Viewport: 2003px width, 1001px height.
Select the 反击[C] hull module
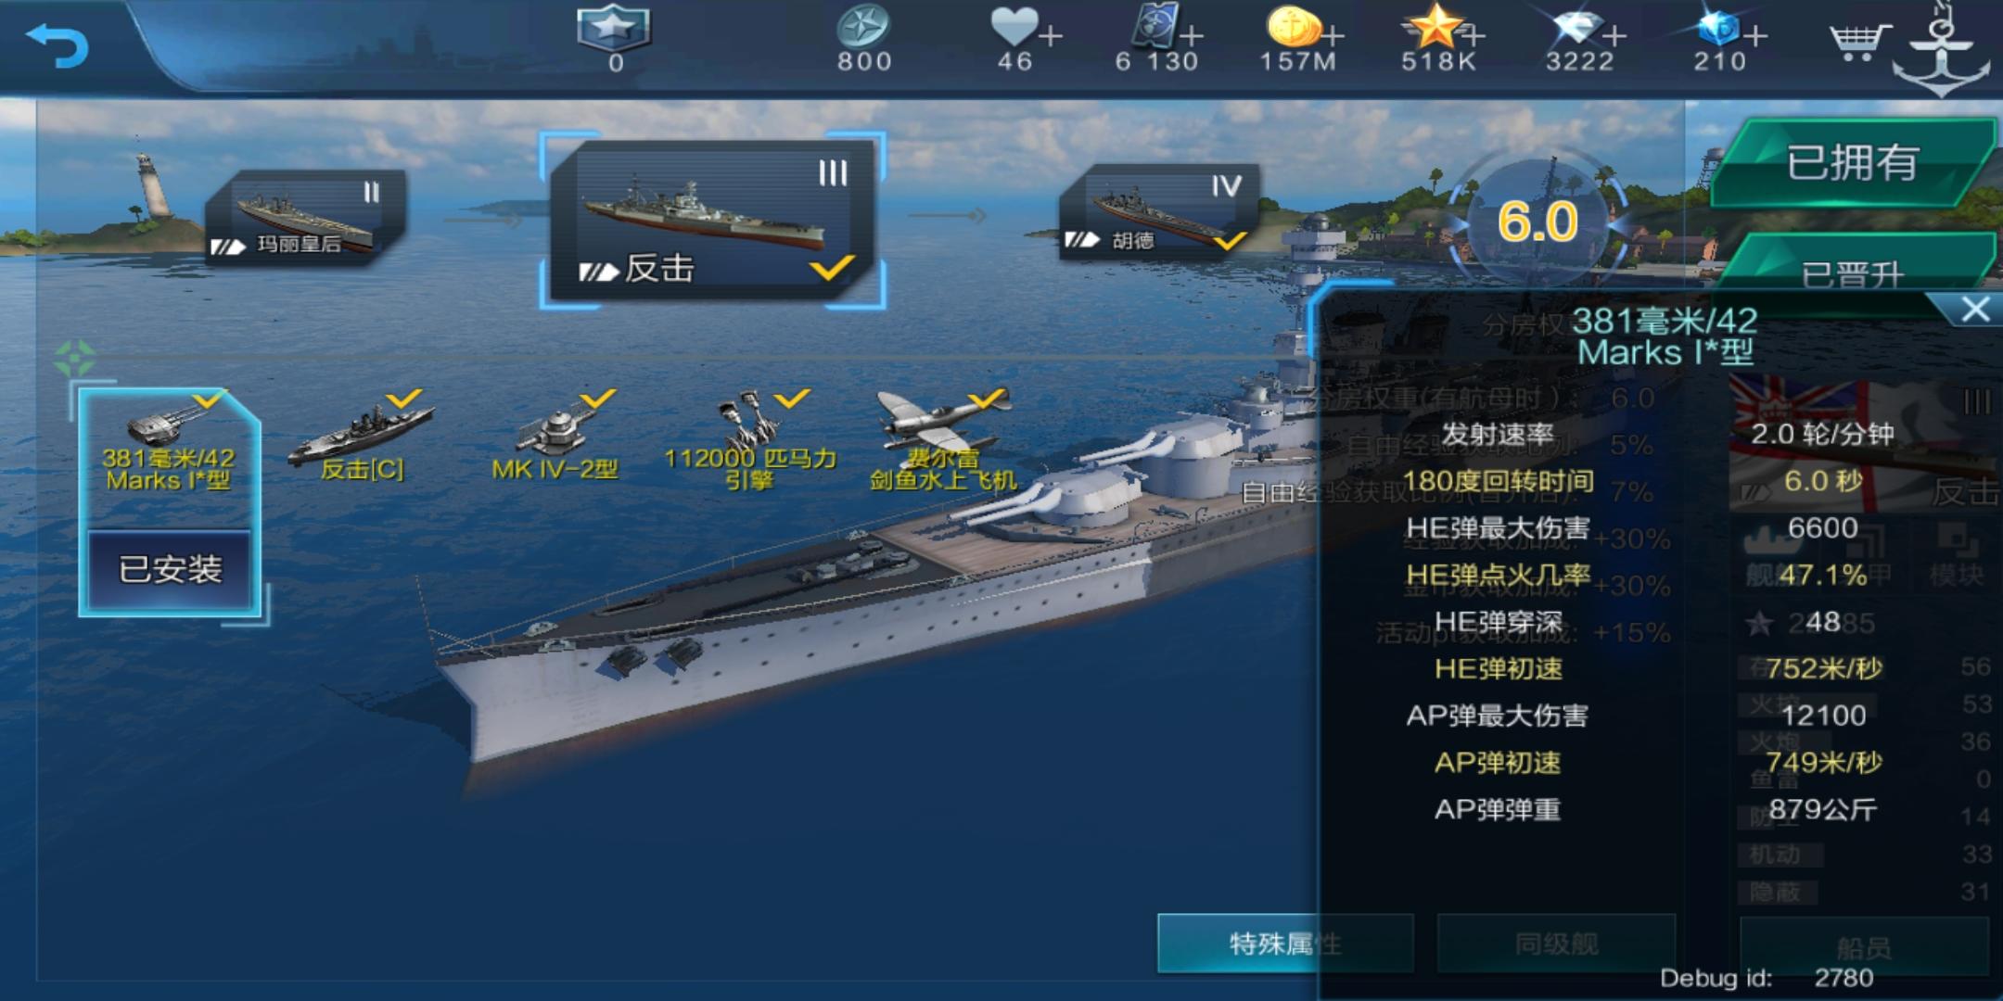[362, 437]
